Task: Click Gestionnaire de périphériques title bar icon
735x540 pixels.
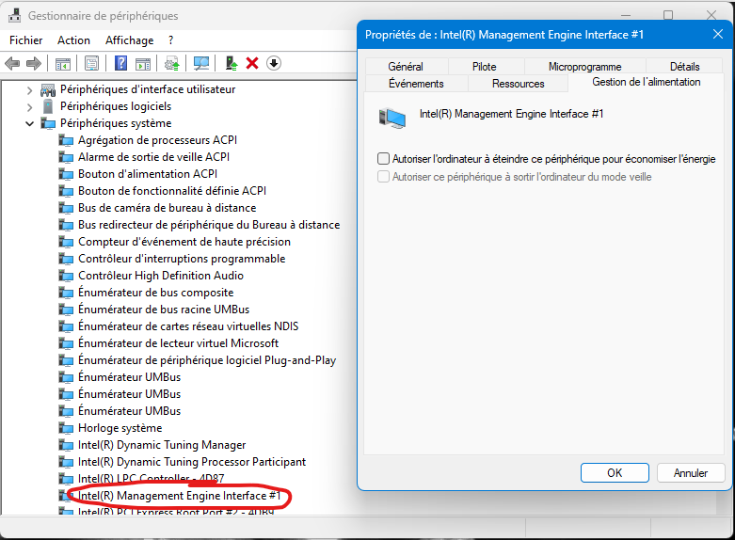Action: (x=14, y=15)
